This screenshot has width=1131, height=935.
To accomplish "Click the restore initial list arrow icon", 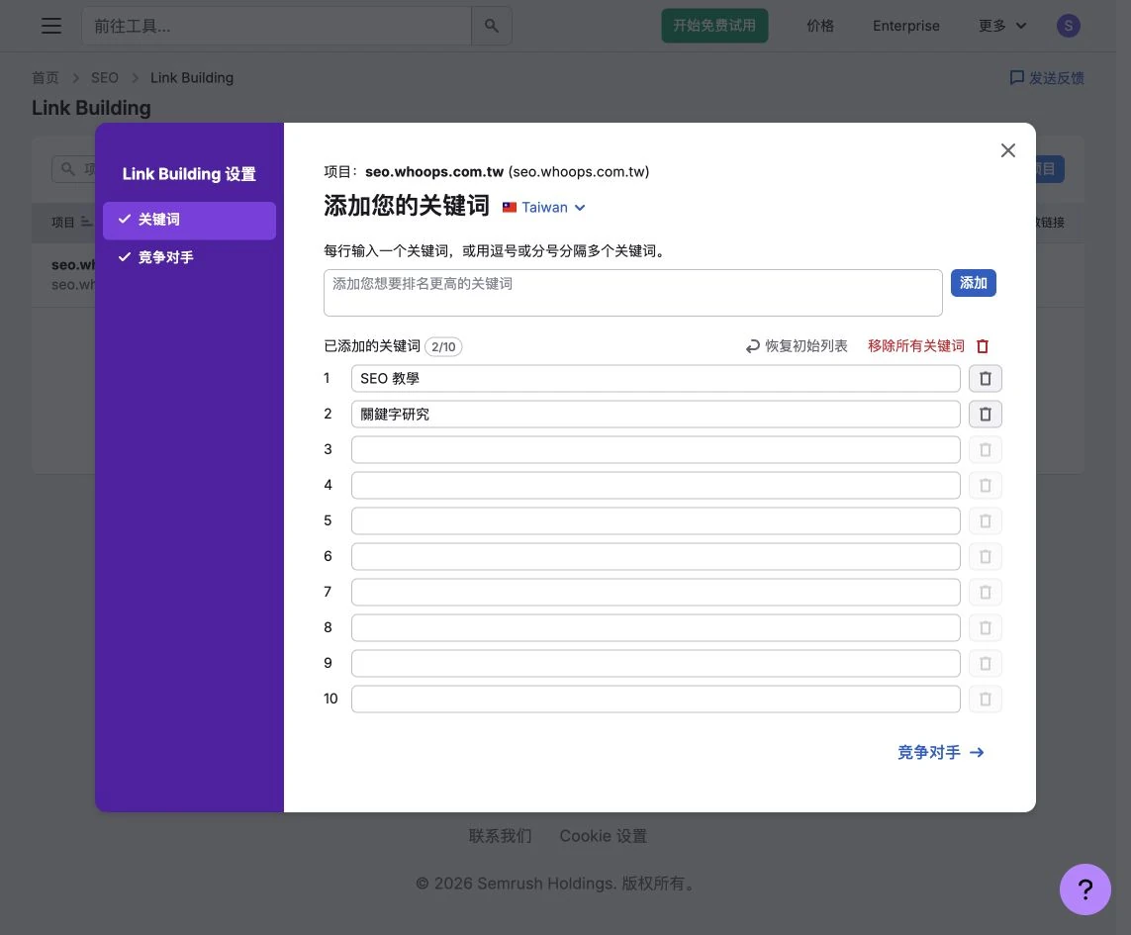I will tap(752, 346).
